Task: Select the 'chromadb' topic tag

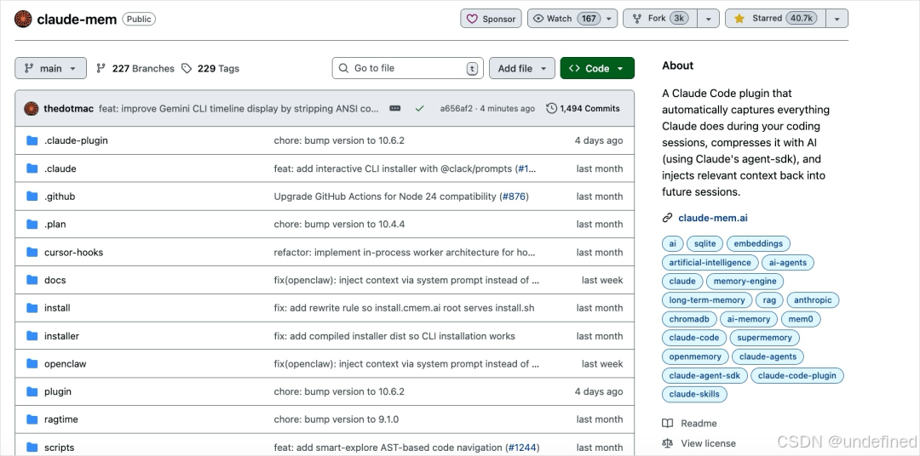Action: pos(689,319)
